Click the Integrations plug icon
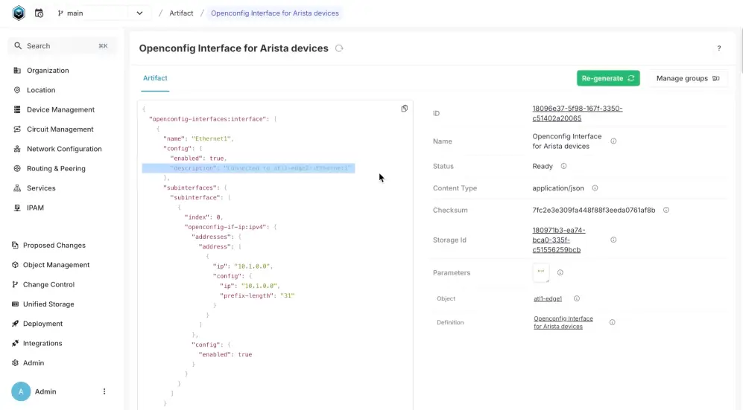The width and height of the screenshot is (743, 410). [x=15, y=343]
